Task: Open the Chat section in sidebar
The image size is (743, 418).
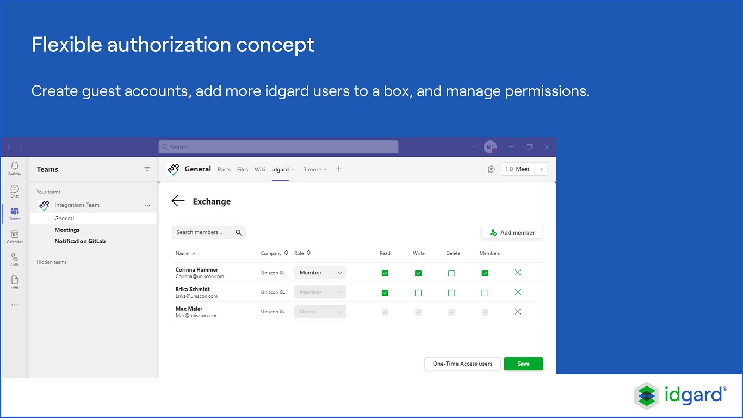Action: click(x=15, y=191)
